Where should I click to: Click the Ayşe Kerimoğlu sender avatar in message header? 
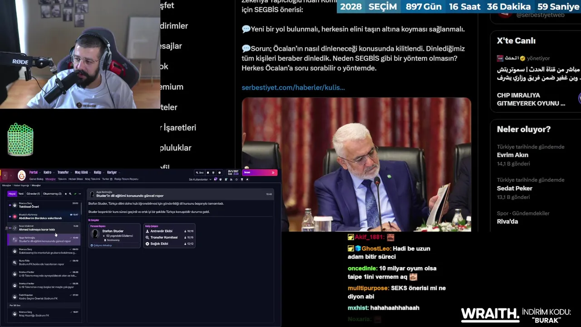pos(92,194)
